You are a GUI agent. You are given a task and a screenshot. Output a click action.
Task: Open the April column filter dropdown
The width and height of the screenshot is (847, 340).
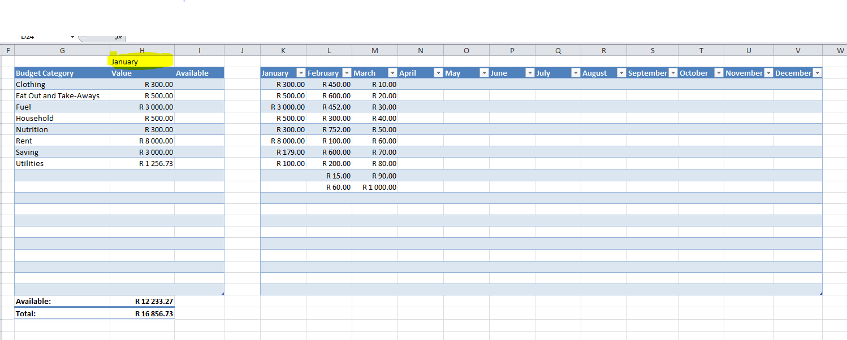point(438,73)
